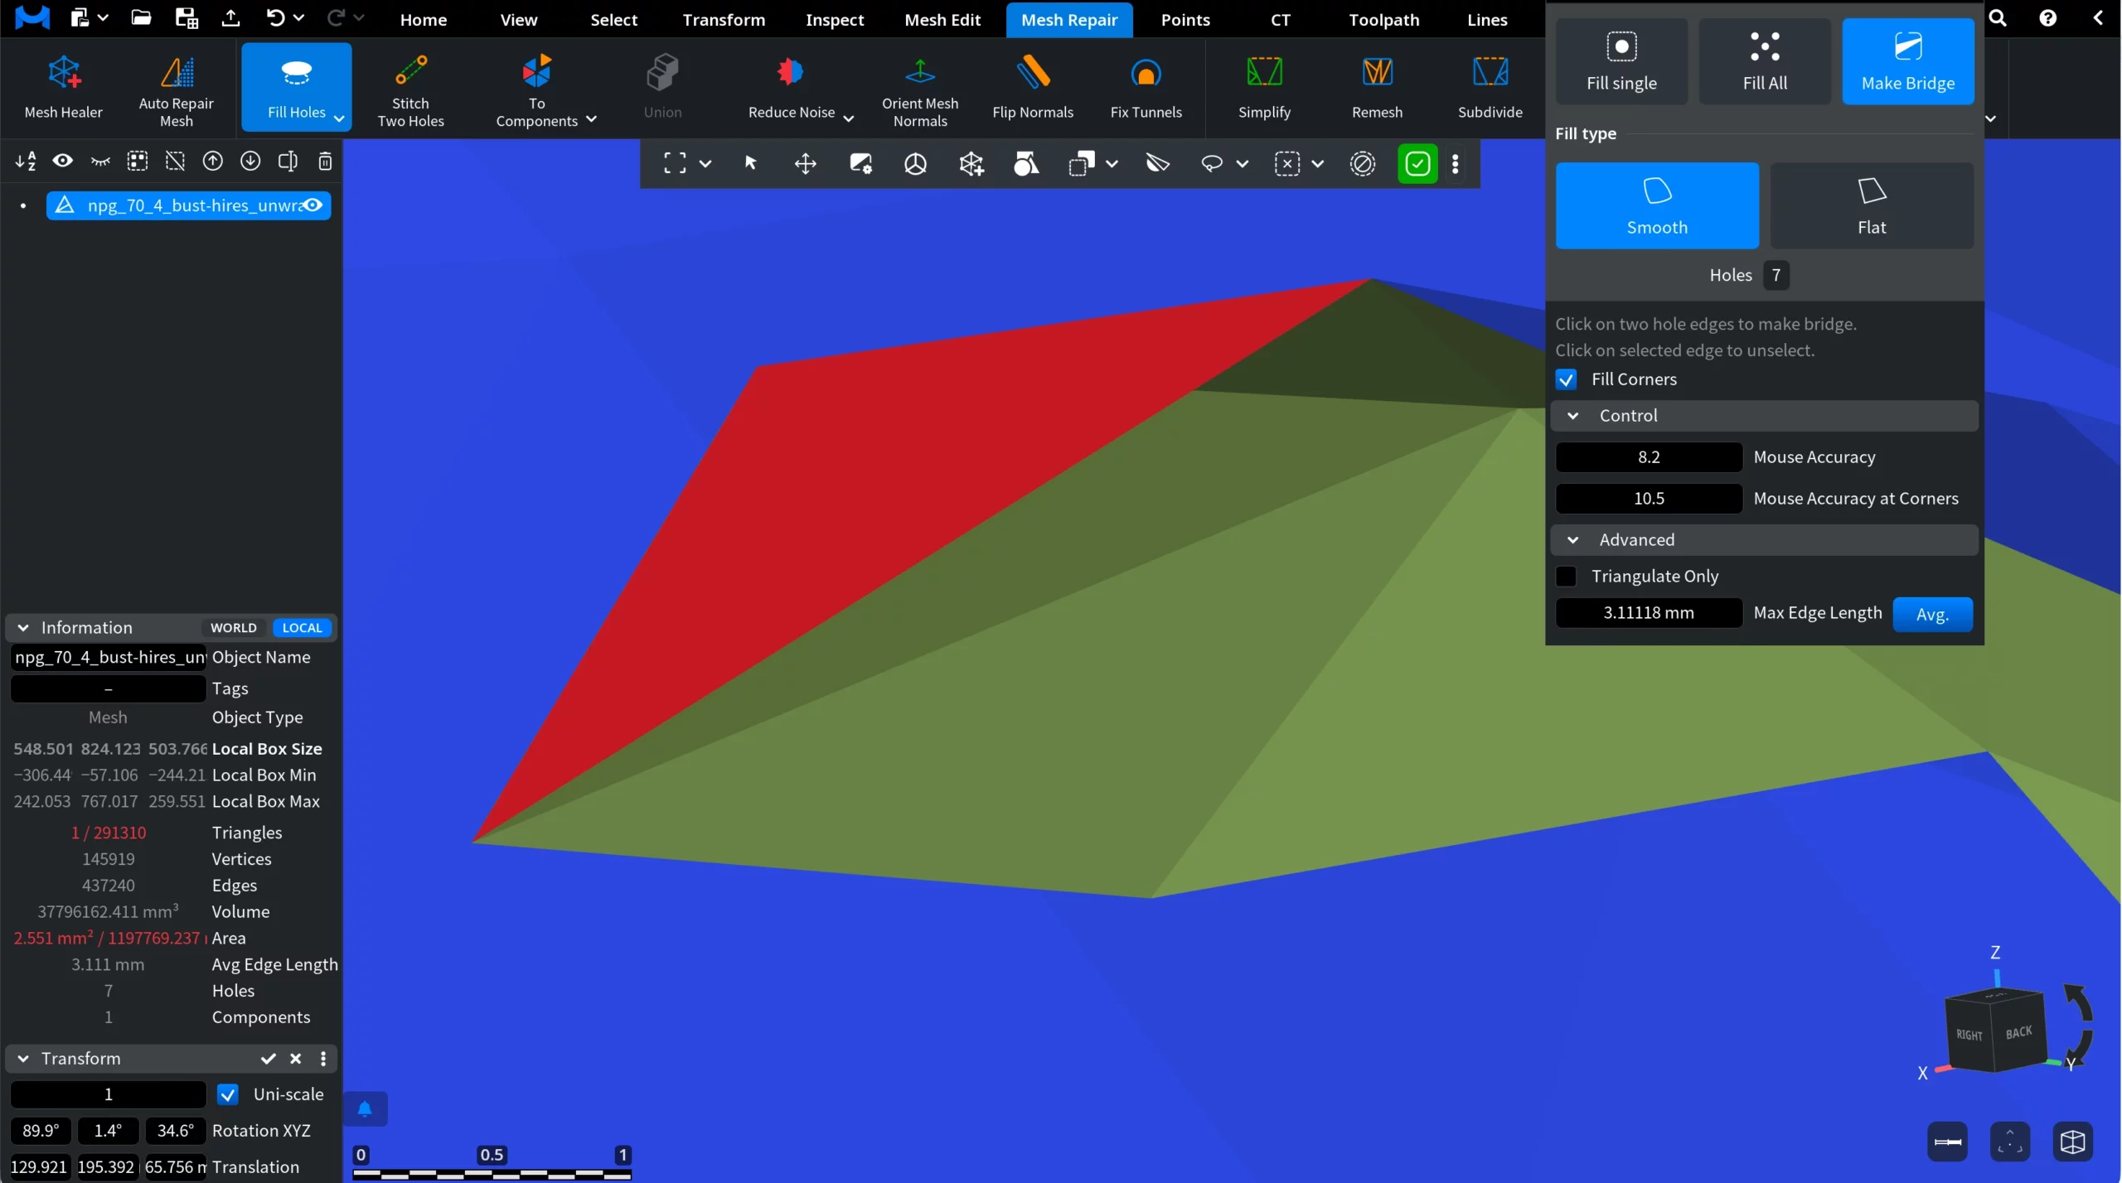Select the Fix Tunnels tool
Screen dimensions: 2122x1183
coord(1146,87)
